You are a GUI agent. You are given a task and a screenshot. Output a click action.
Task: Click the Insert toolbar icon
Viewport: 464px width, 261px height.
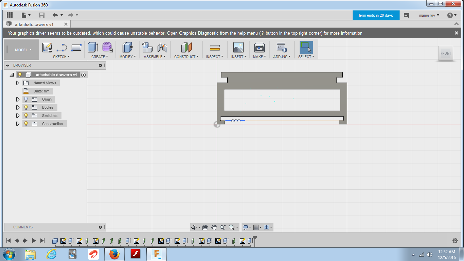point(238,48)
